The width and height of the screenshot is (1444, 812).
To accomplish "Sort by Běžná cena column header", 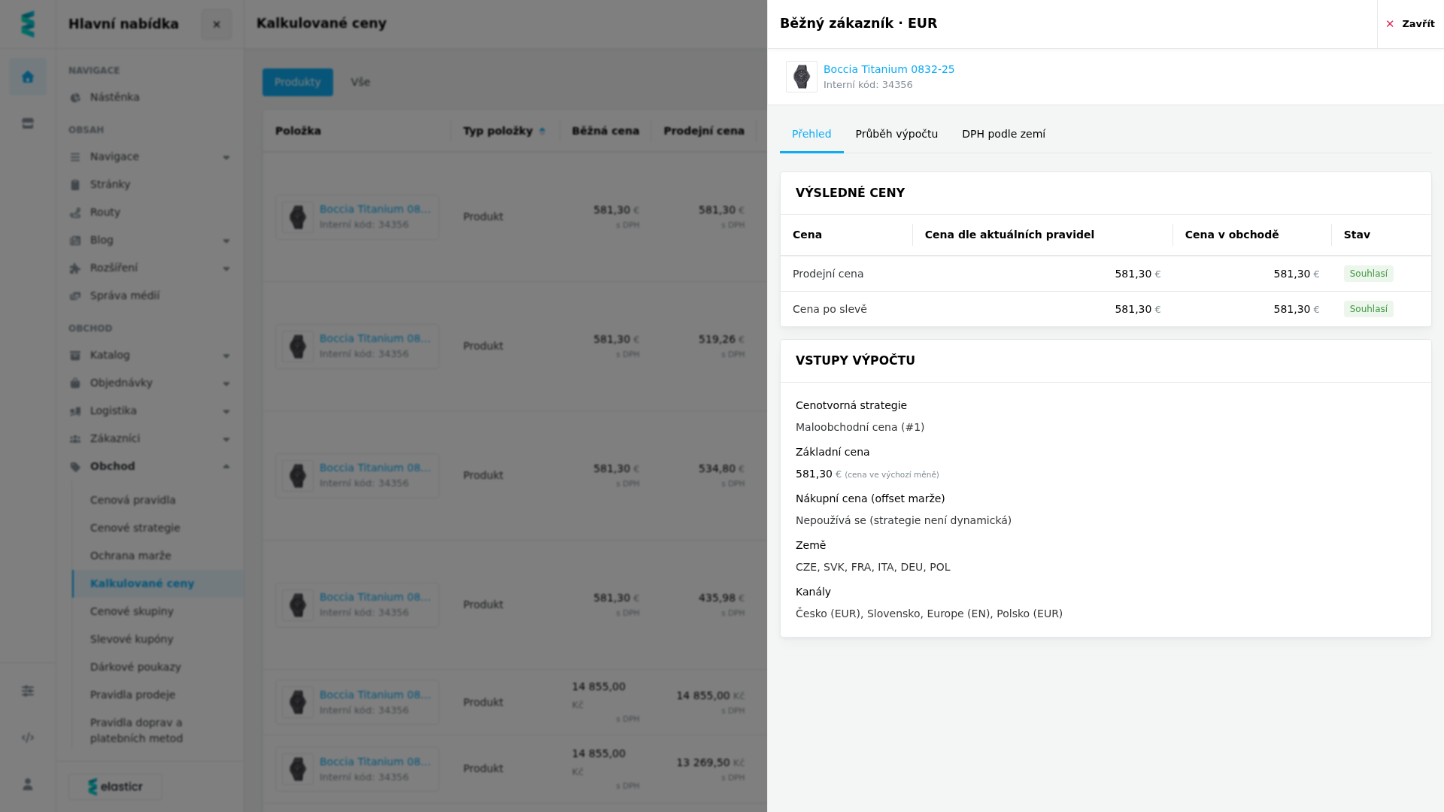I will 605,132.
